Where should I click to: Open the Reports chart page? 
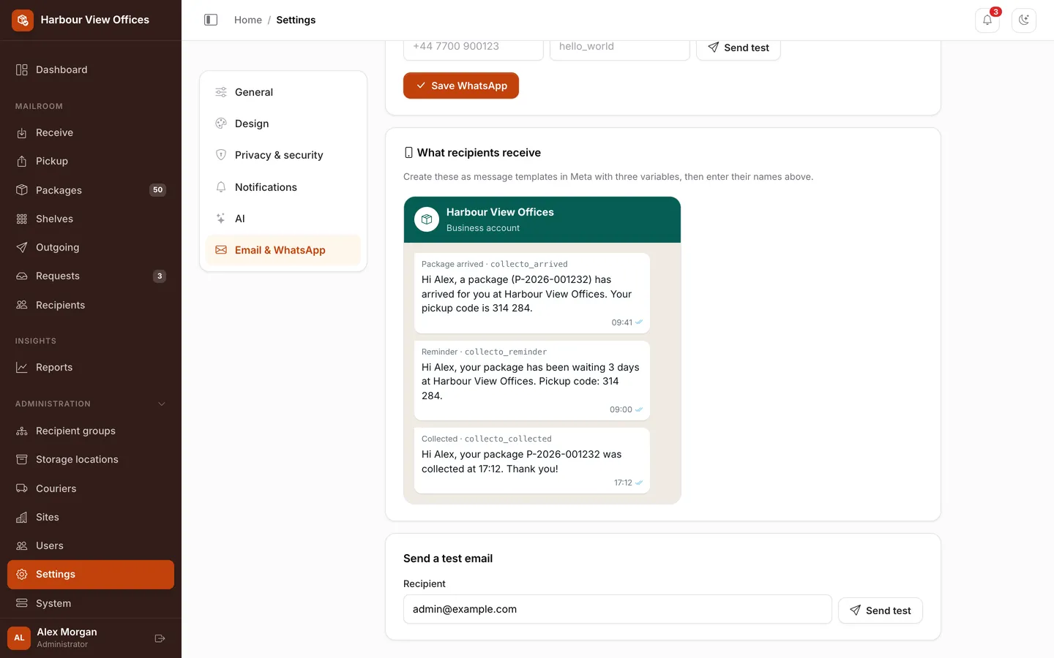pos(91,367)
